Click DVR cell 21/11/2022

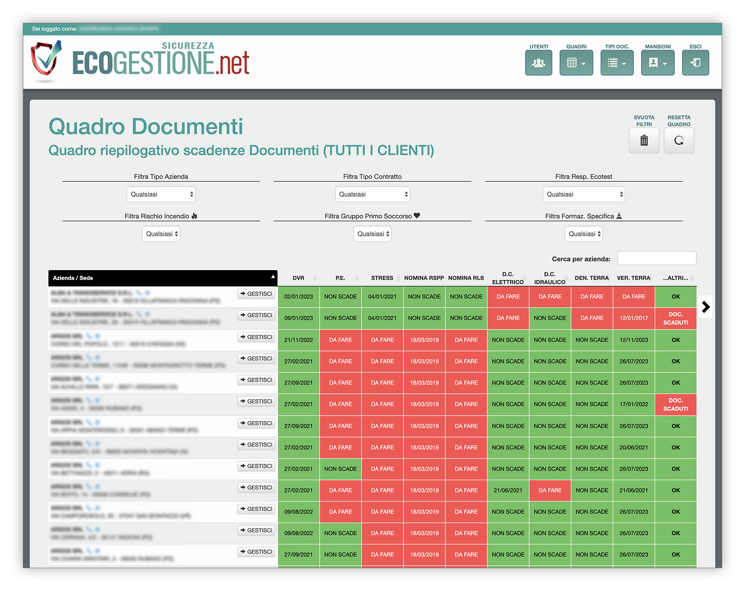click(298, 340)
